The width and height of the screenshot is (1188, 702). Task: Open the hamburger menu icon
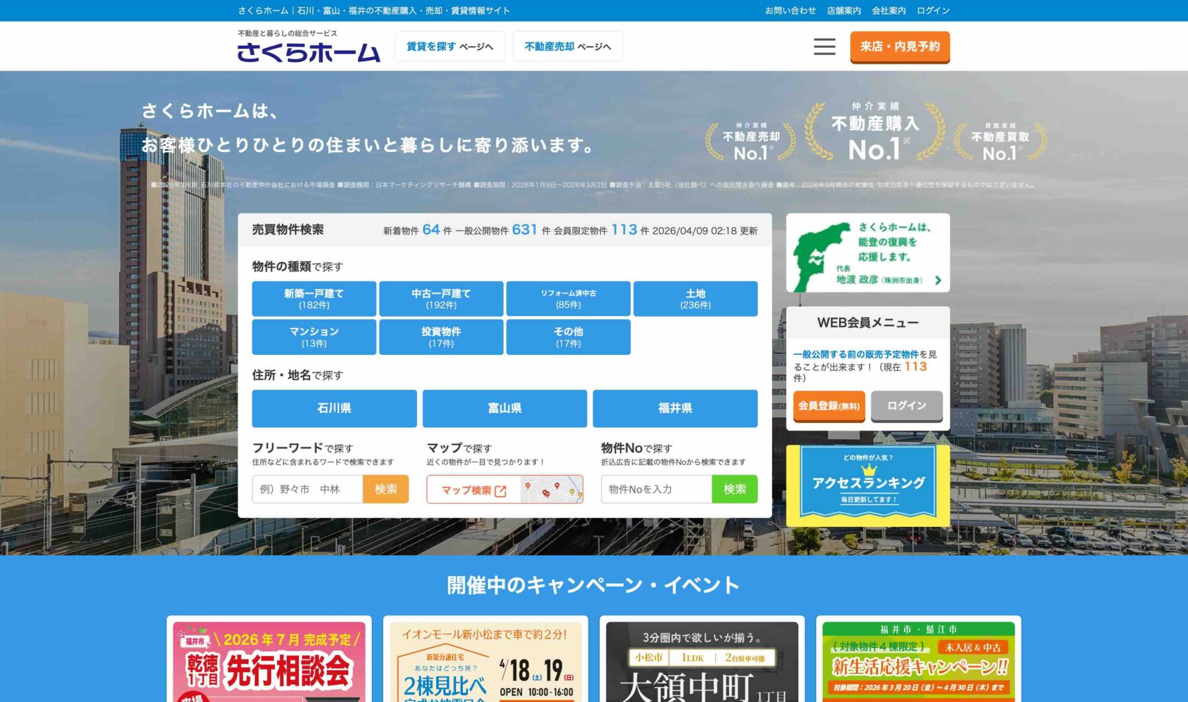click(x=824, y=46)
